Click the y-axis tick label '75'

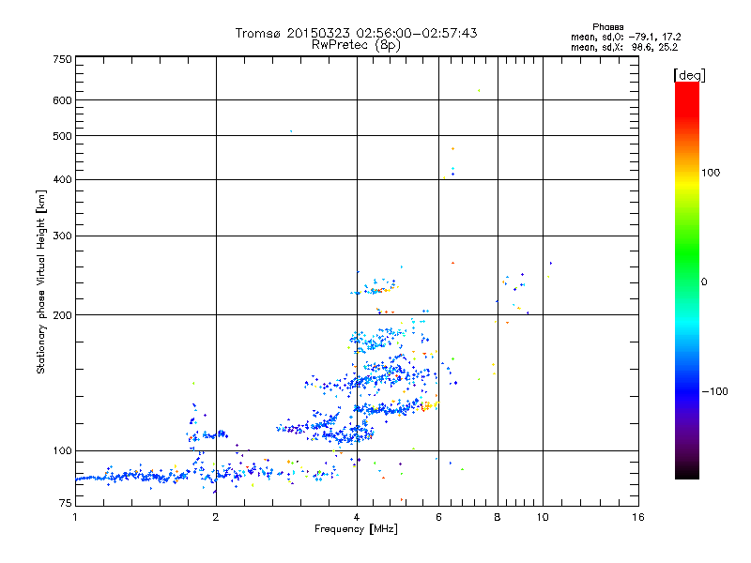[x=66, y=503]
